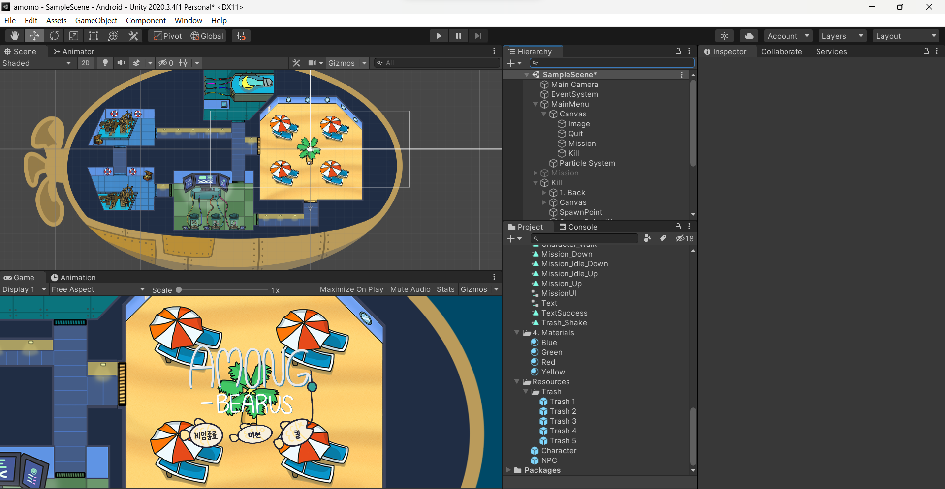Switch to the Collaborate tab
The width and height of the screenshot is (945, 489).
782,51
